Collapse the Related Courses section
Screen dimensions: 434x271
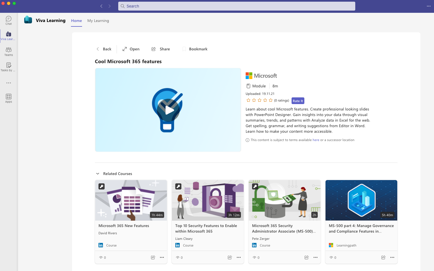(x=98, y=174)
